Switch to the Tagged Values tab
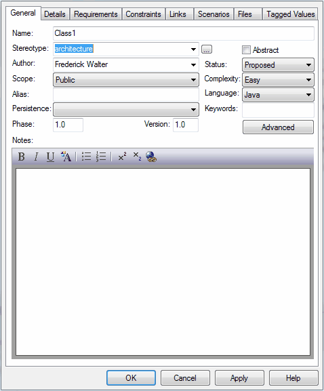This screenshot has height=391, width=324. (291, 14)
